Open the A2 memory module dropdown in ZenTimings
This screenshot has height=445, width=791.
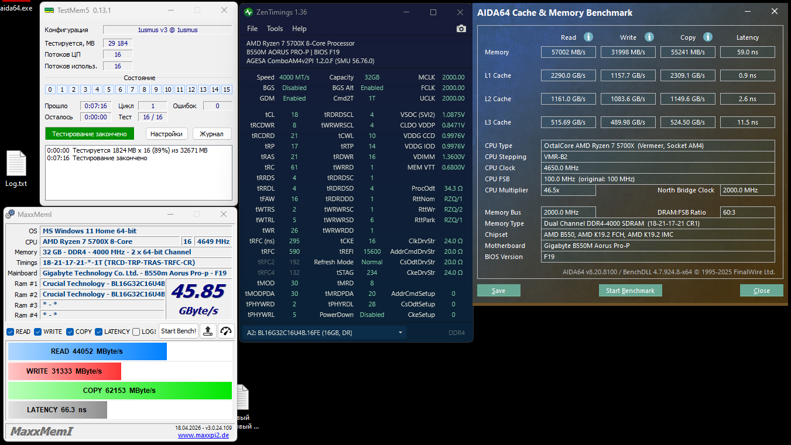[324, 333]
